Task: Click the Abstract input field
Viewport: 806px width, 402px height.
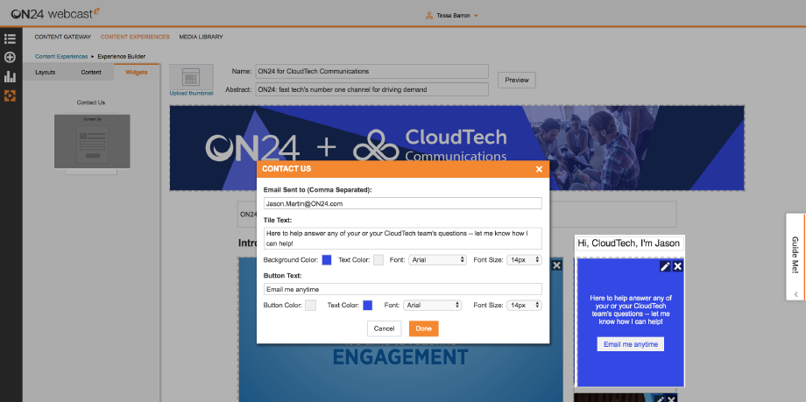Action: pyautogui.click(x=371, y=89)
